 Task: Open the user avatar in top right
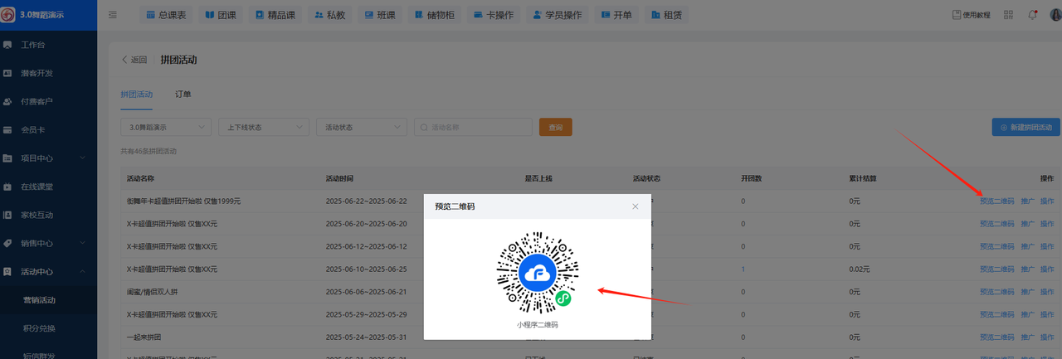(1055, 15)
